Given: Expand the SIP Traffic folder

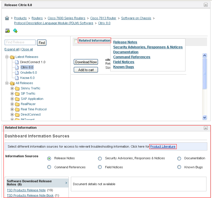Looking at the screenshot, I should [12, 93].
